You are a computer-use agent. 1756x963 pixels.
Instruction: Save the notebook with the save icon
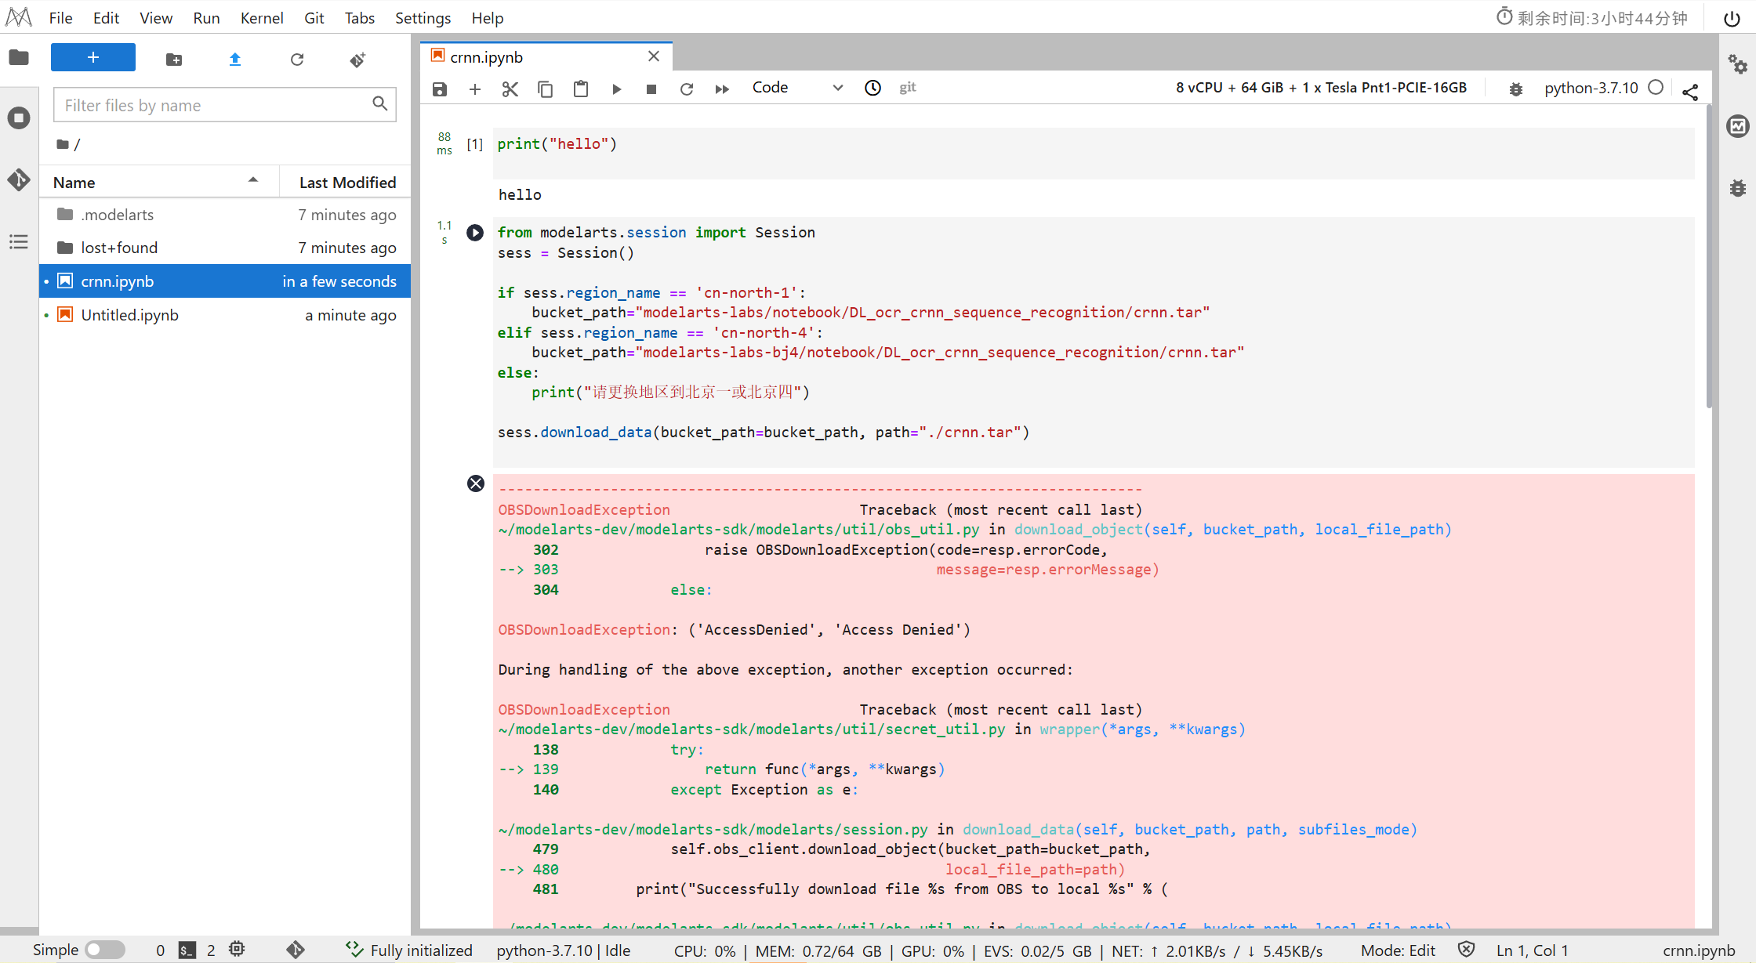point(440,89)
